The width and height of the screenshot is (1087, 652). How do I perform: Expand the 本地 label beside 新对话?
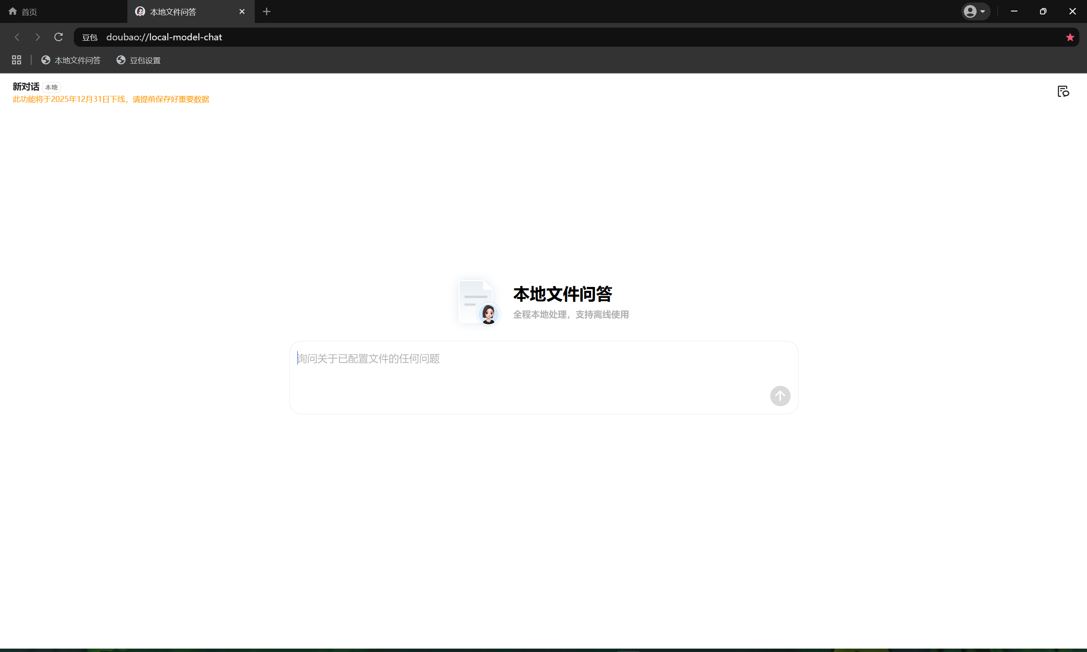pos(51,87)
